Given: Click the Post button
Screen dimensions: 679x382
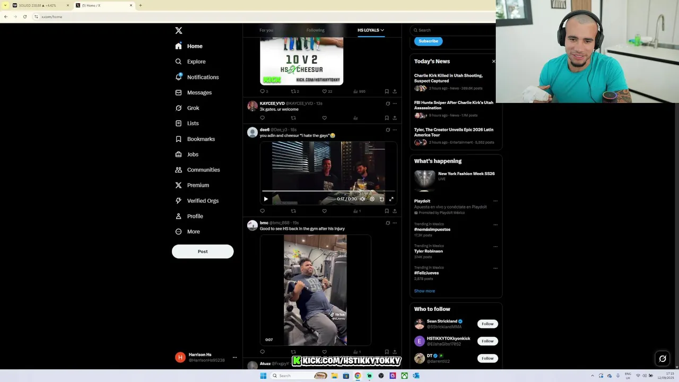Looking at the screenshot, I should pyautogui.click(x=203, y=251).
